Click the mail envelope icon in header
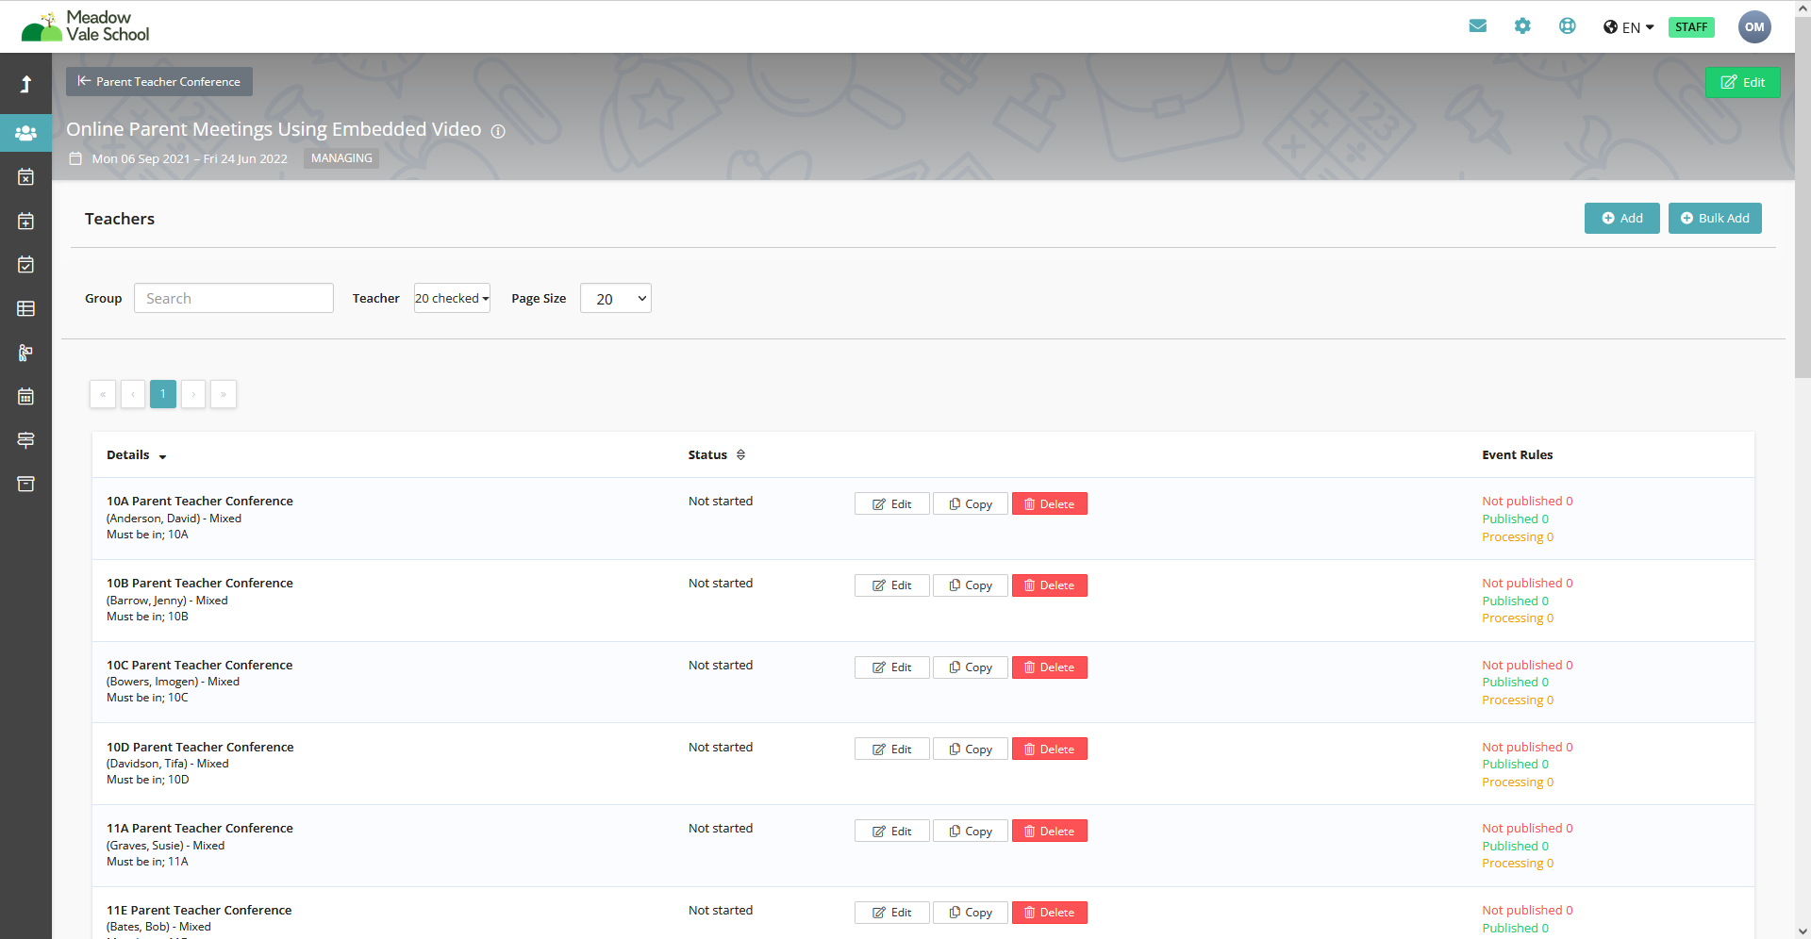 click(1477, 26)
